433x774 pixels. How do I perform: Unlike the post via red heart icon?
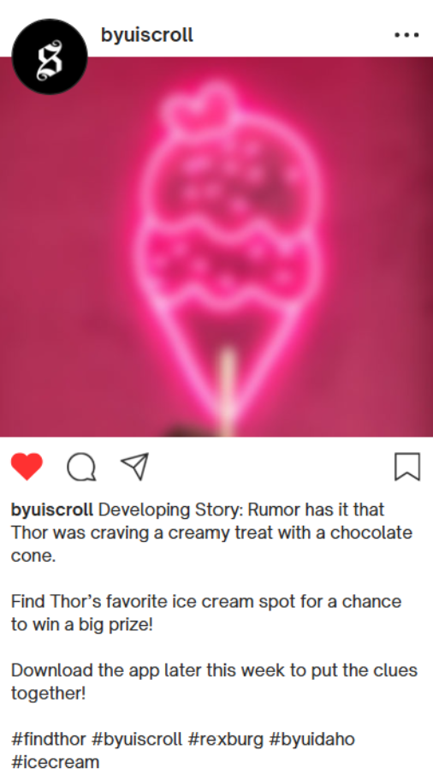pyautogui.click(x=27, y=467)
